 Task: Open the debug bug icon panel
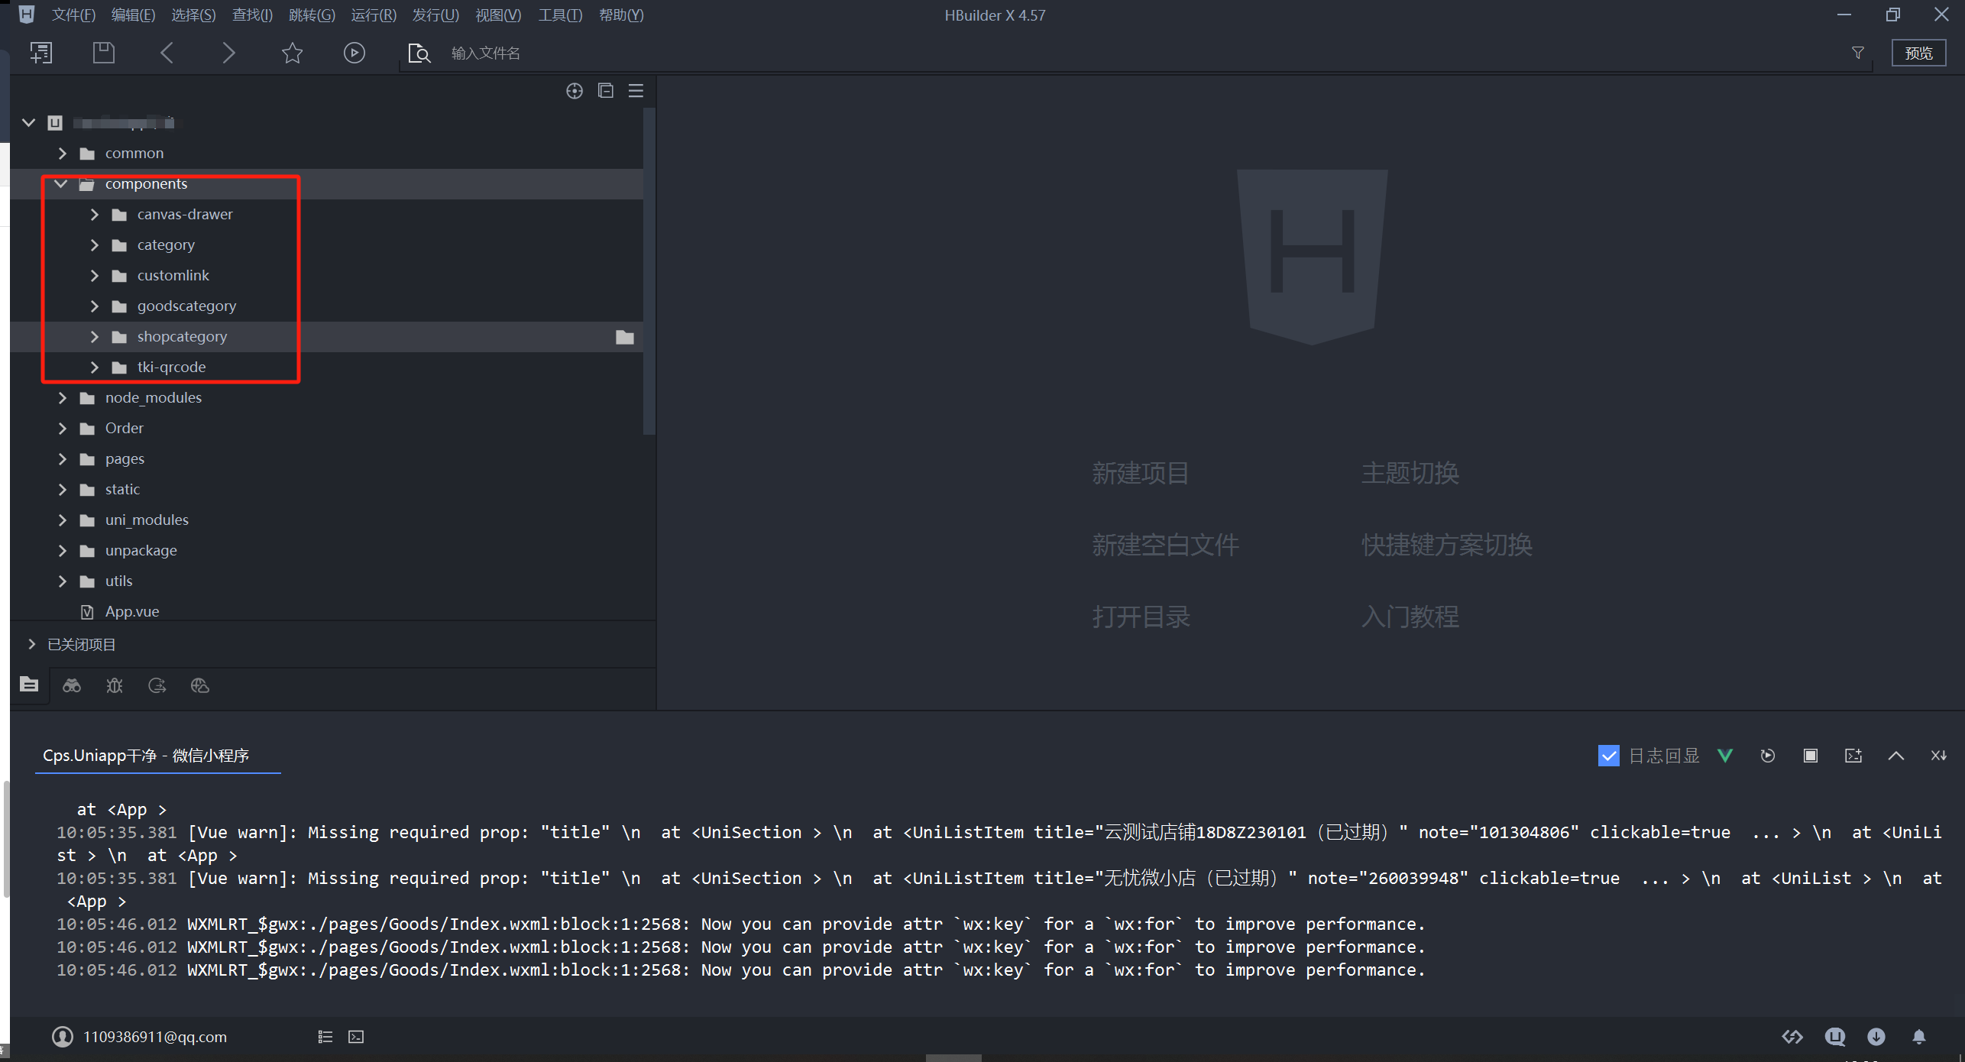115,685
